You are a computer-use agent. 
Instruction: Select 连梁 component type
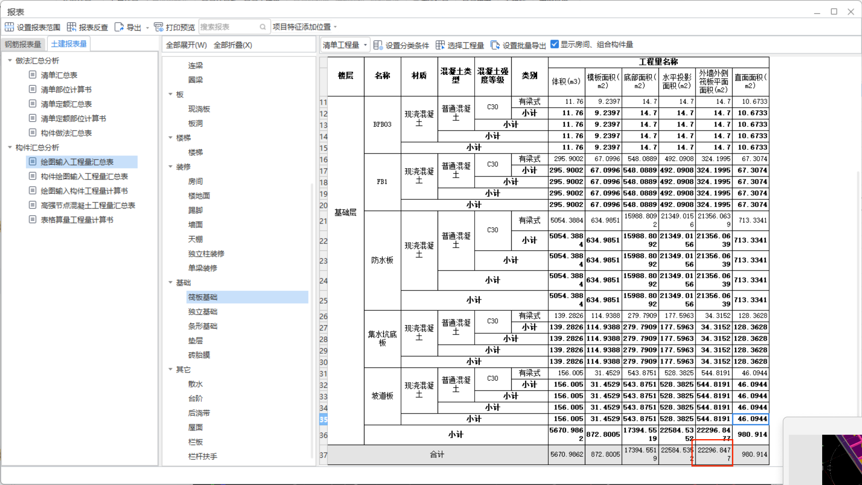pos(195,65)
